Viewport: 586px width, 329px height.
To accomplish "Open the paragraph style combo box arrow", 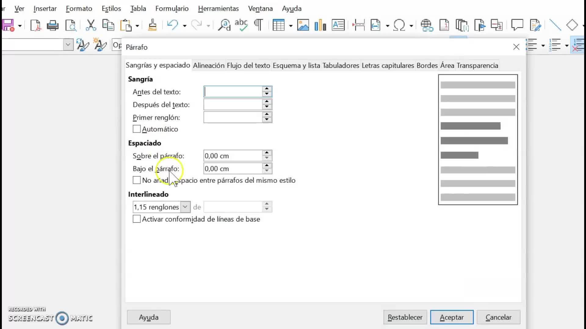I will (68, 45).
